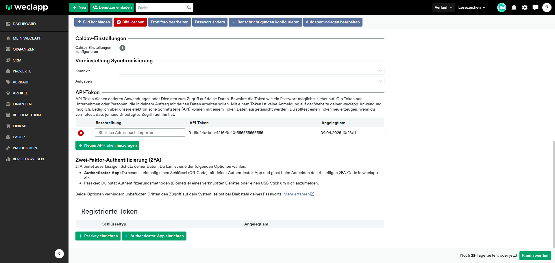
Task: Open the Lesezeichen dropdown
Action: click(471, 8)
